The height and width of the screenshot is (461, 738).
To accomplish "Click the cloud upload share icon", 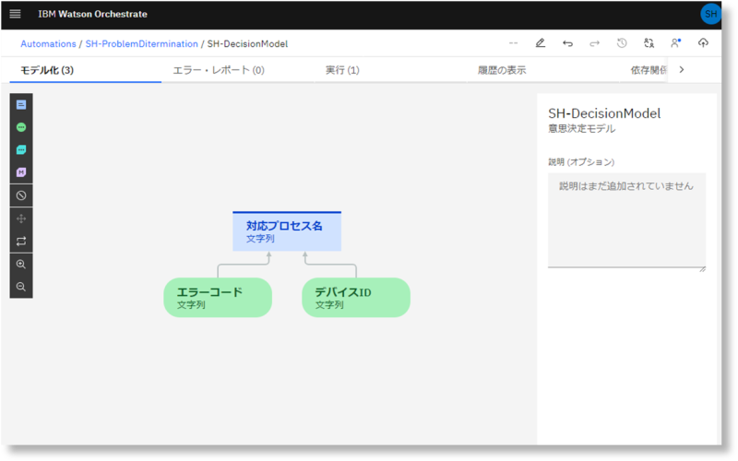I will 703,43.
